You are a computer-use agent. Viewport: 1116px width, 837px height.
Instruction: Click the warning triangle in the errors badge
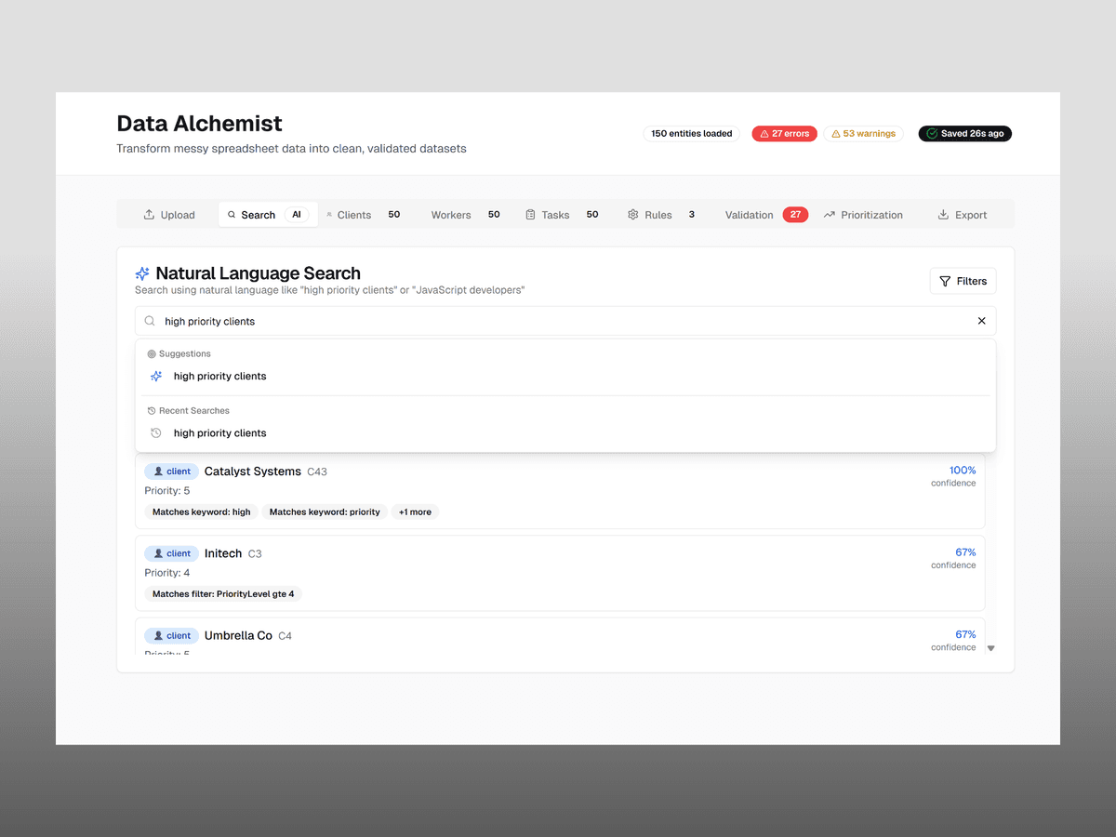point(764,134)
